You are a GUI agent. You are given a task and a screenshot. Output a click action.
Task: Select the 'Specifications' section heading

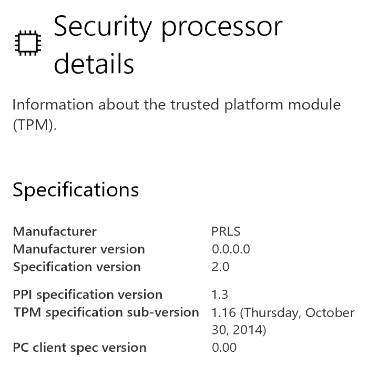tap(76, 189)
